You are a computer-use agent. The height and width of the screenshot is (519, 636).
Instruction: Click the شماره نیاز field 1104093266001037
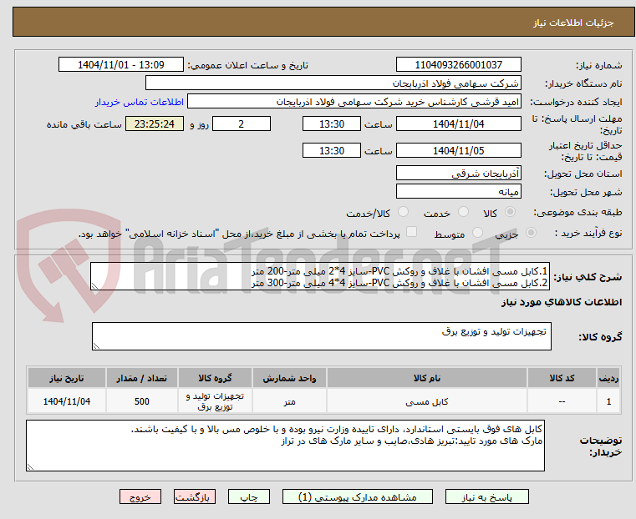click(458, 64)
